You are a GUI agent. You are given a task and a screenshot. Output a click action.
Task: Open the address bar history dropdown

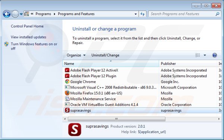(x=136, y=14)
